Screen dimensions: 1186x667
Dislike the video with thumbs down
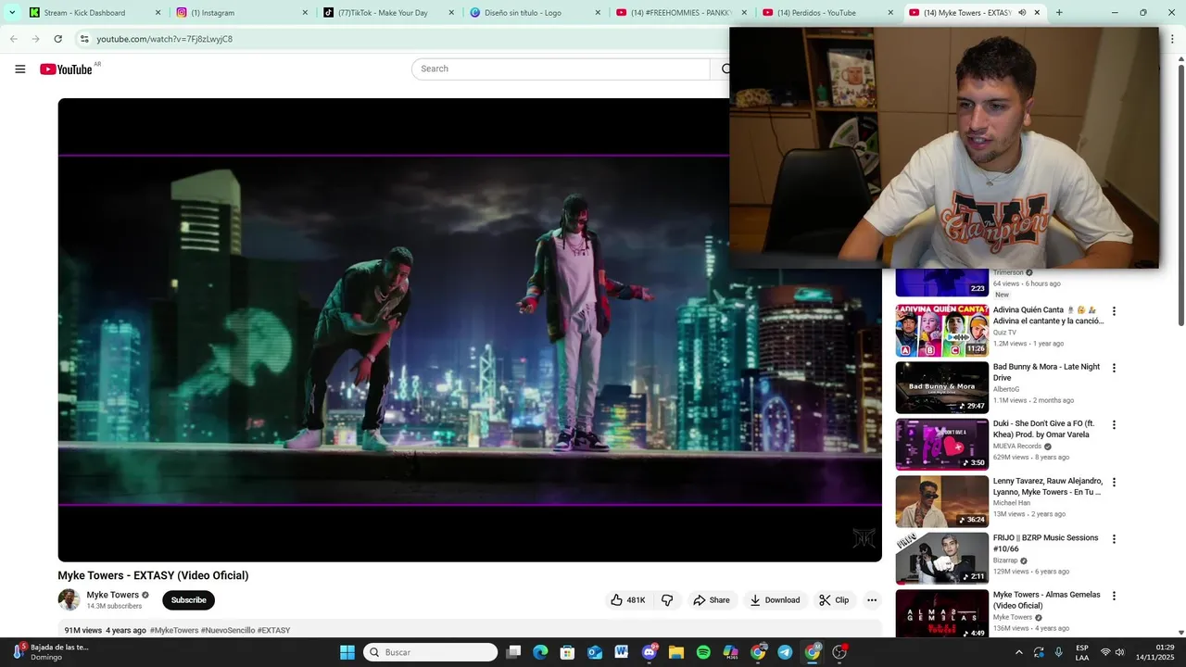[x=667, y=600]
